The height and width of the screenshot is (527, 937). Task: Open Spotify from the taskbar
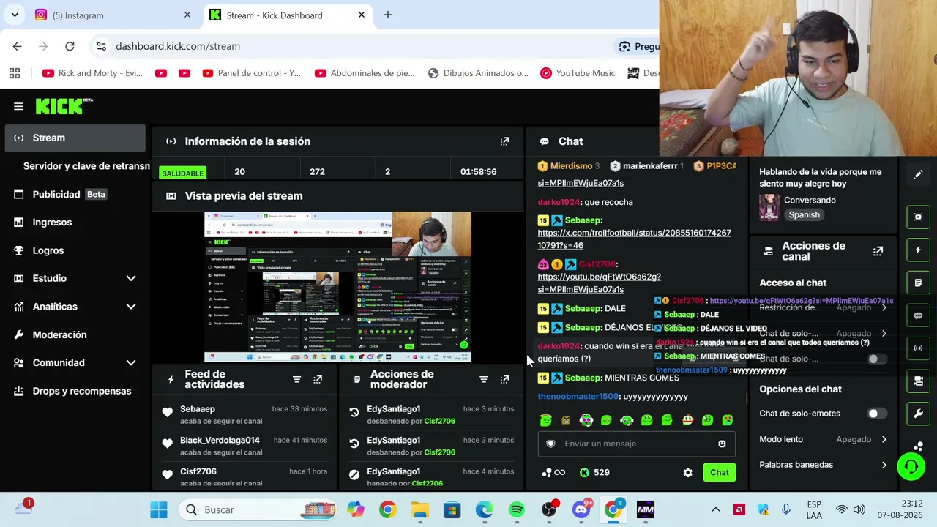click(x=516, y=509)
